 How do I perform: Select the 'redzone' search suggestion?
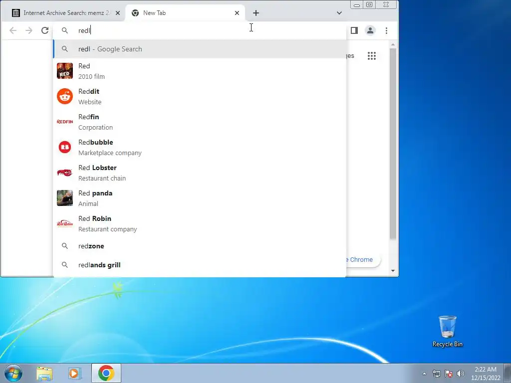click(200, 246)
